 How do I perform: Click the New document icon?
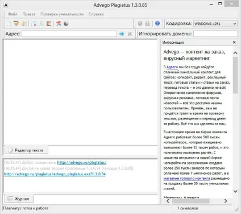click(x=9, y=23)
